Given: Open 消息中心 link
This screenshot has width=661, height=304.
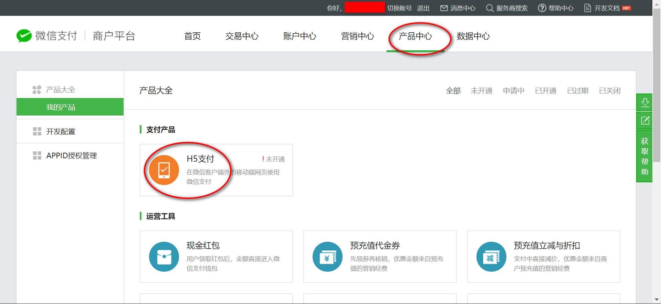Looking at the screenshot, I should pyautogui.click(x=463, y=8).
